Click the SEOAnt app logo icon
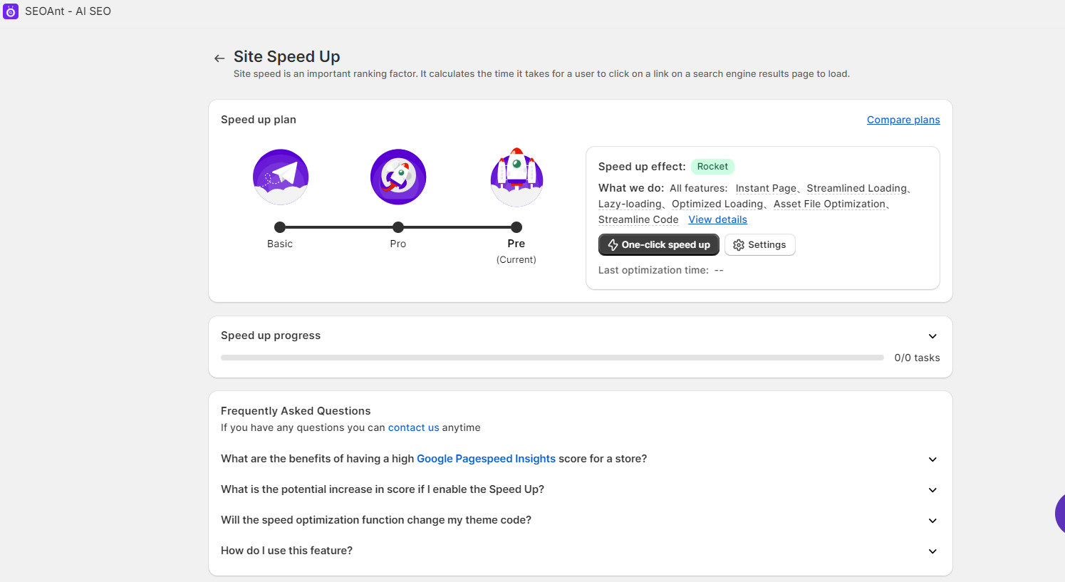 [11, 11]
